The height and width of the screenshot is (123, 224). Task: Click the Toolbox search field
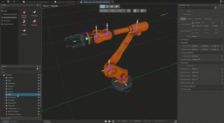point(21,8)
